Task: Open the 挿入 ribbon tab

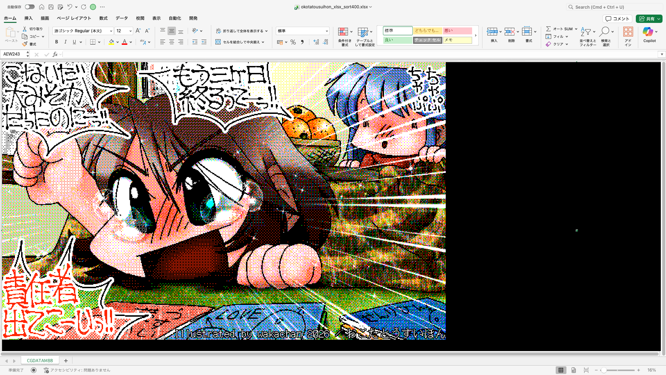Action: pos(28,18)
